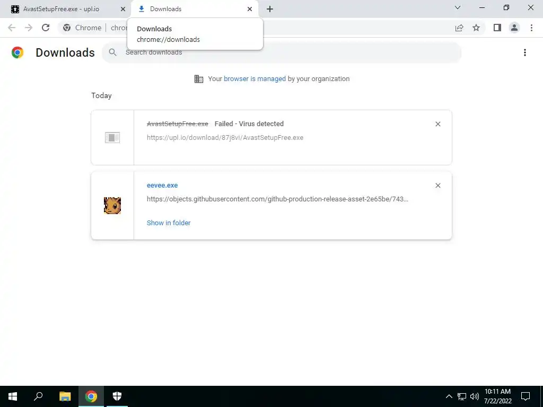Open the browser is managed link
543x407 pixels.
[x=255, y=79]
